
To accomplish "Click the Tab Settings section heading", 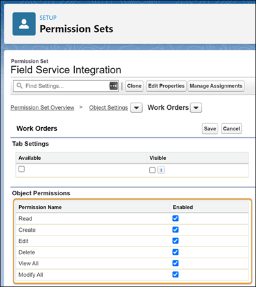I will tap(31, 144).
